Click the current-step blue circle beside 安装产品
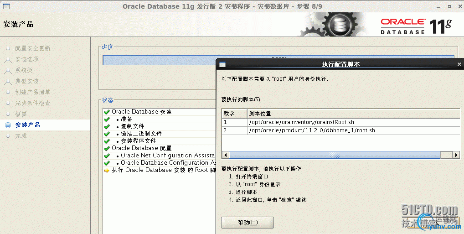The height and width of the screenshot is (234, 464). (x=8, y=125)
